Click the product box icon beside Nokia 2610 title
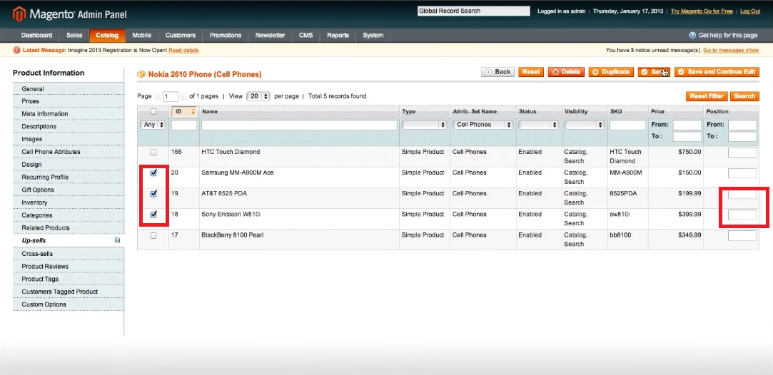Viewport: 773px width, 375px height. (141, 74)
